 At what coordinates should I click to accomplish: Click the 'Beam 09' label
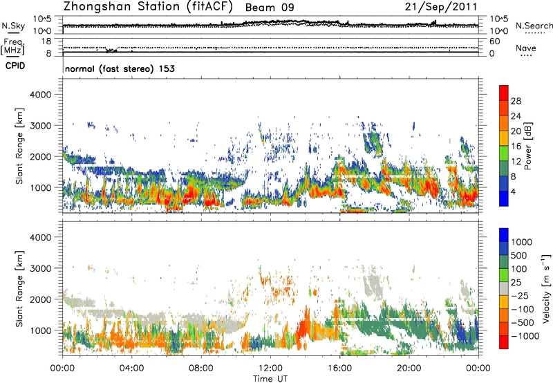tap(270, 8)
